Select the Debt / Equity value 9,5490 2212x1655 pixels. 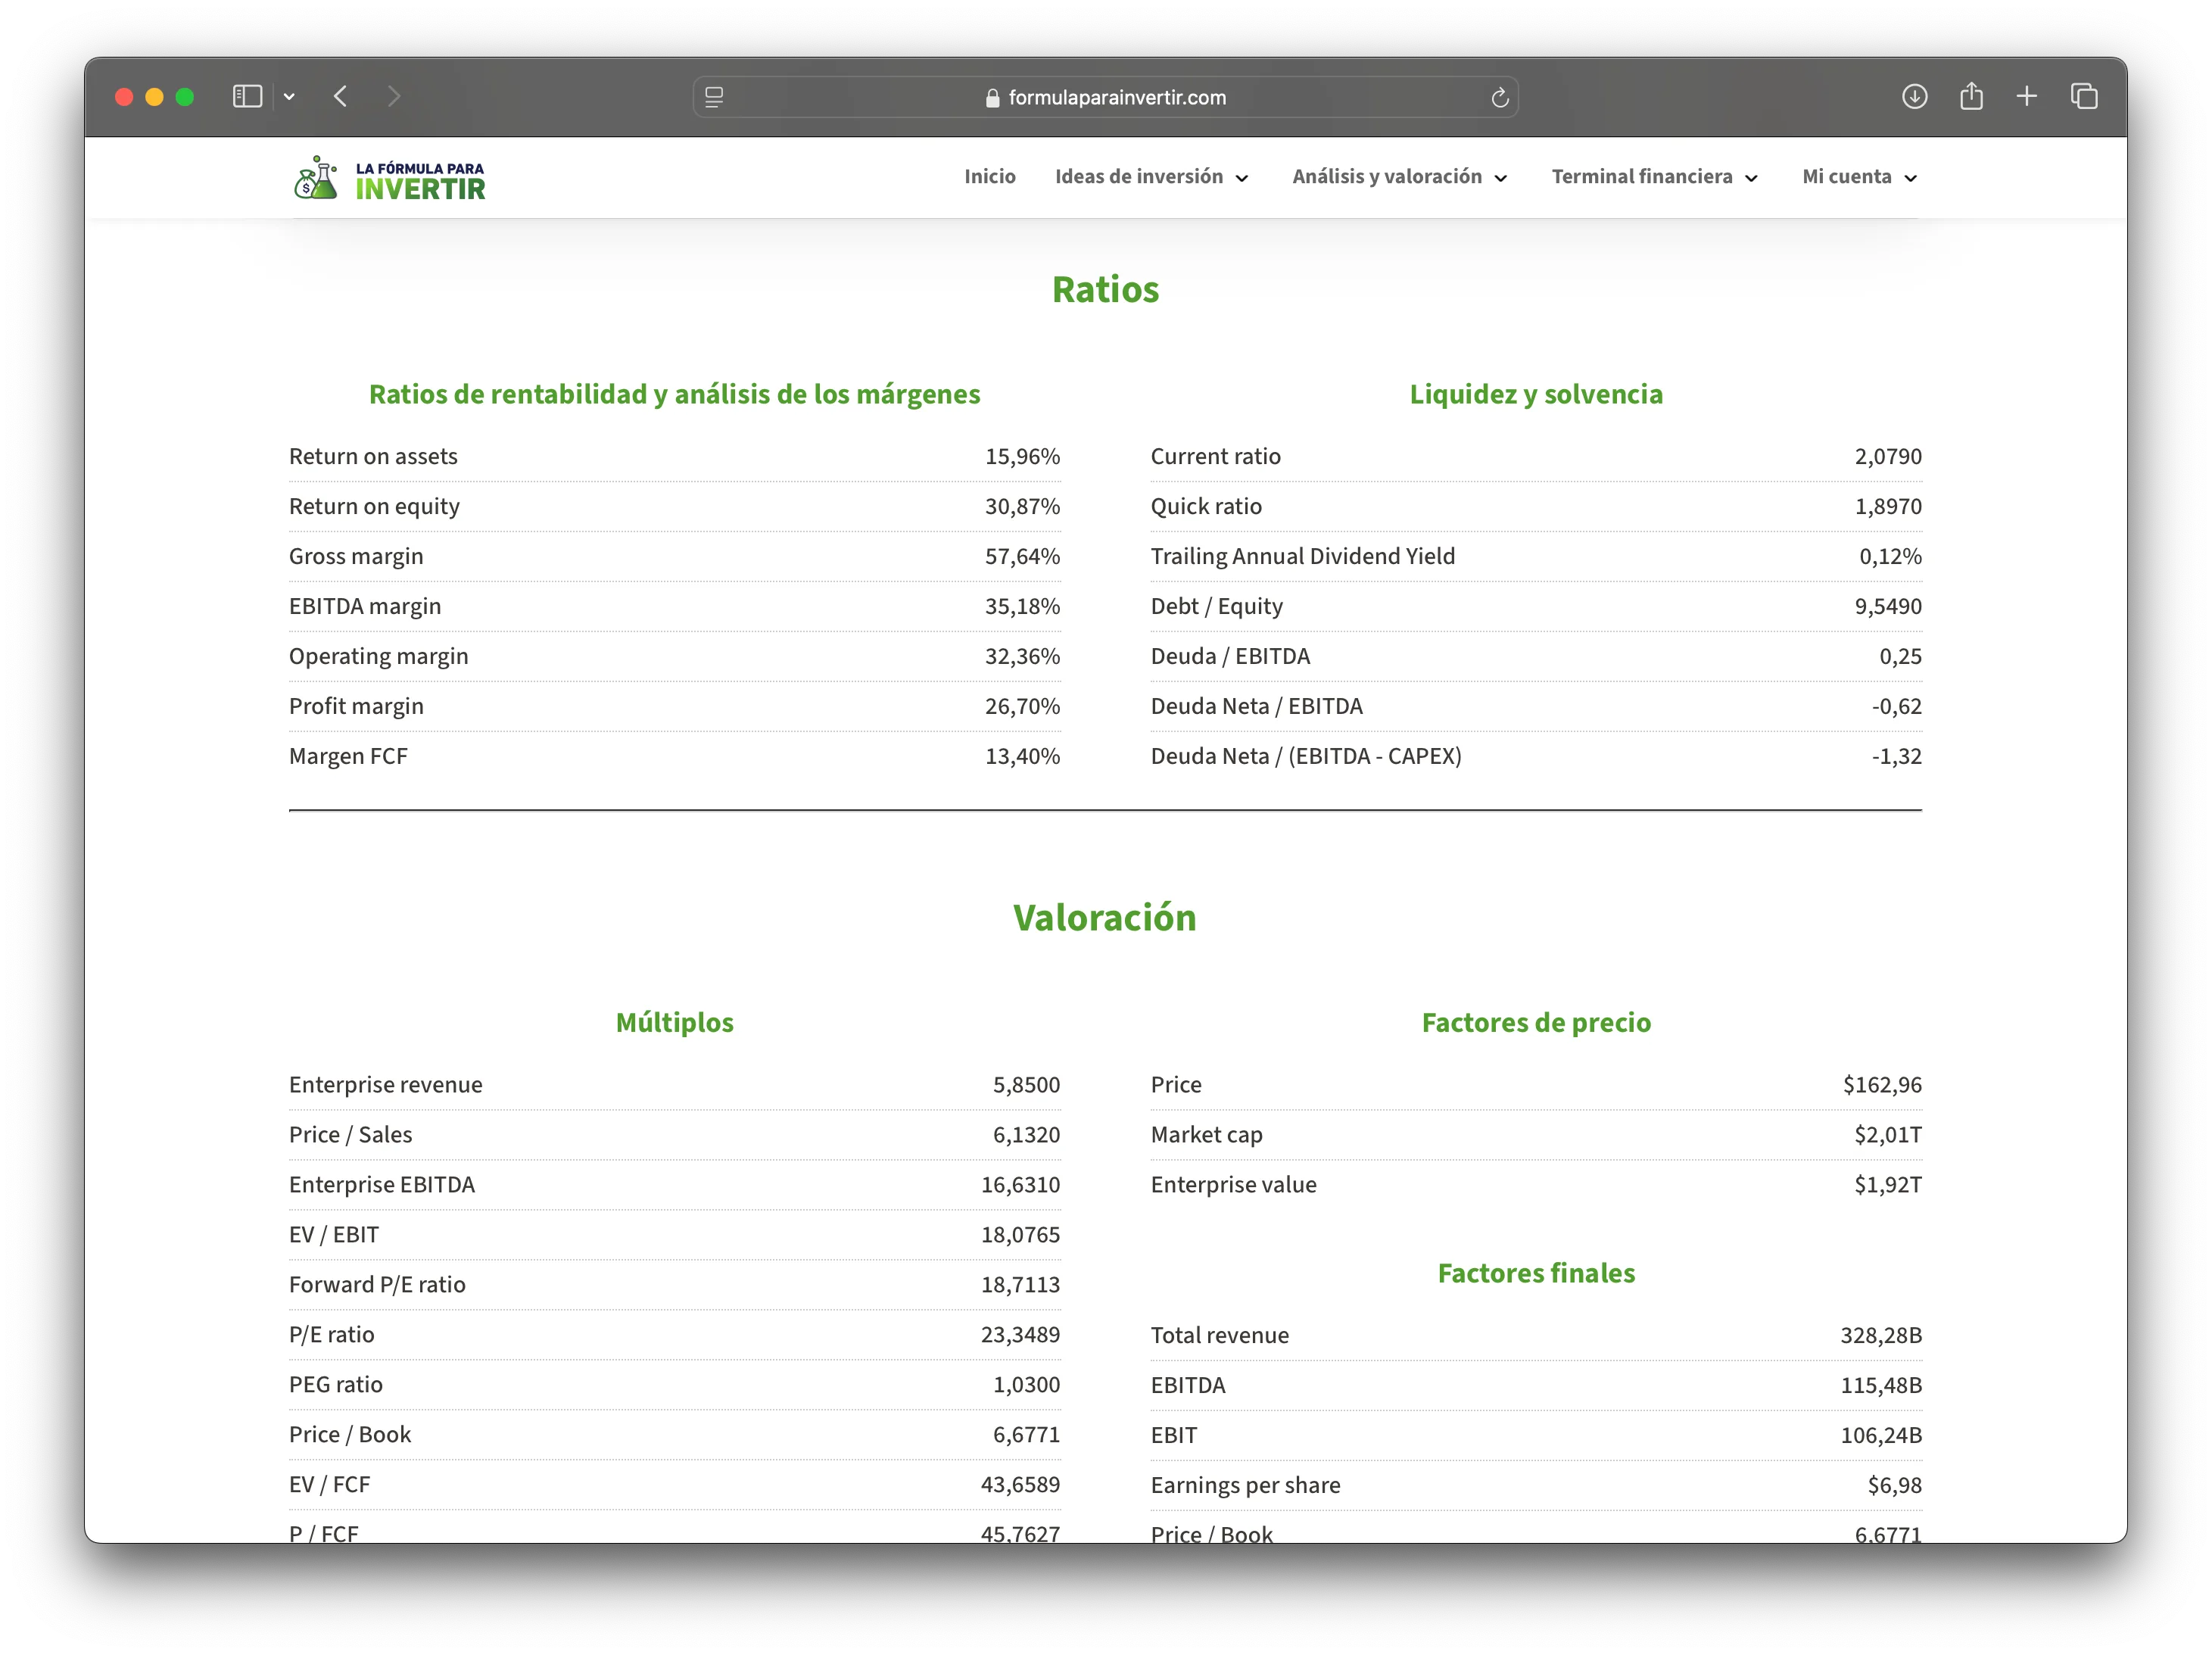(1888, 606)
